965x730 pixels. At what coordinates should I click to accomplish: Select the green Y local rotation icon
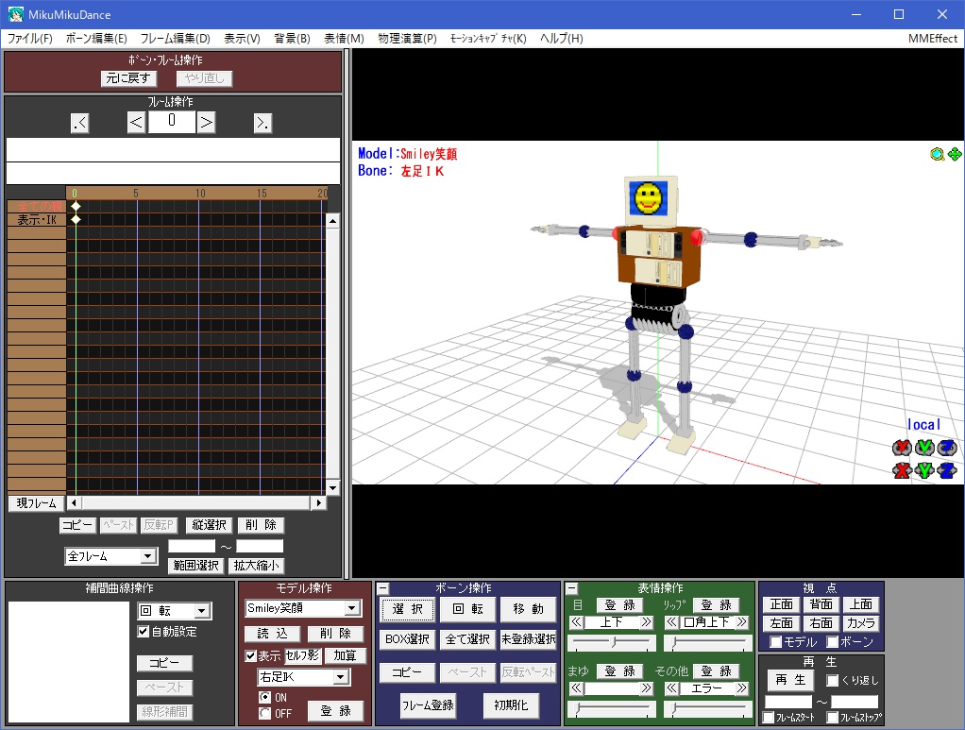(x=923, y=448)
